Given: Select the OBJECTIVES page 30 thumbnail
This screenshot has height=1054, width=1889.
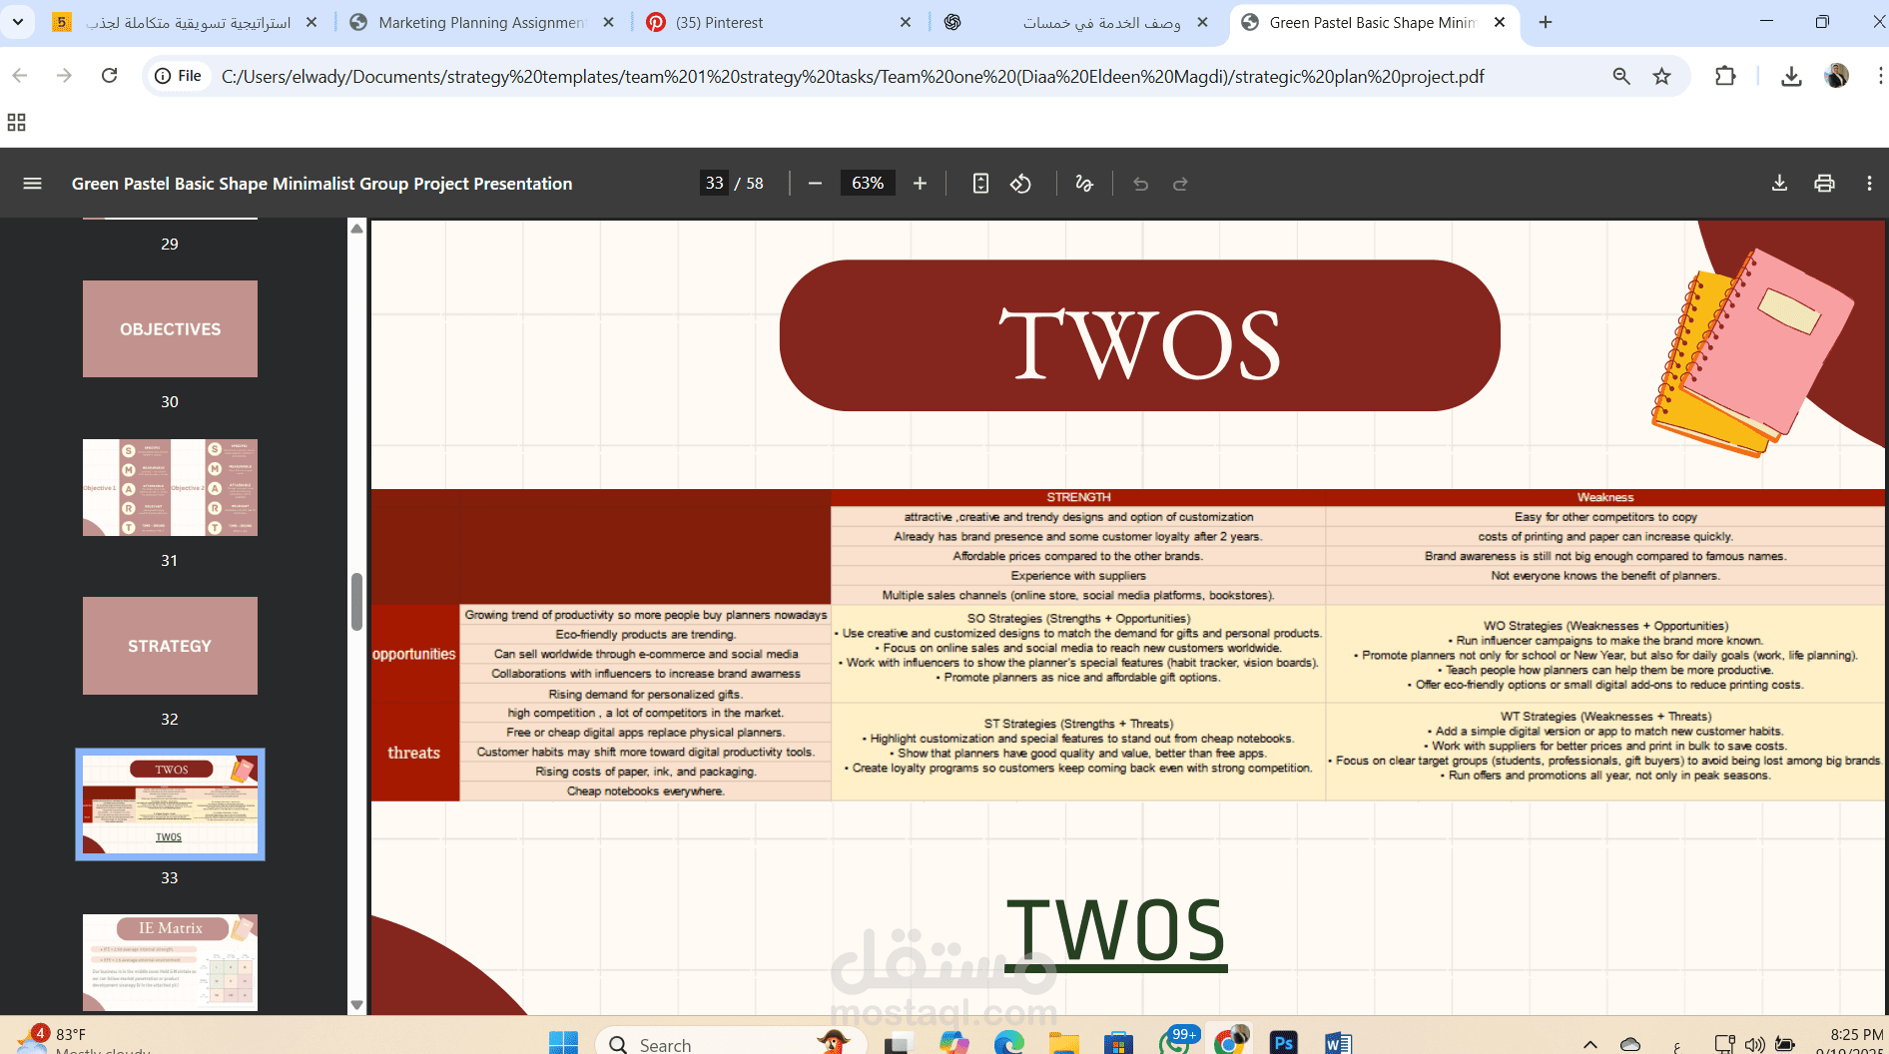Looking at the screenshot, I should pyautogui.click(x=170, y=328).
